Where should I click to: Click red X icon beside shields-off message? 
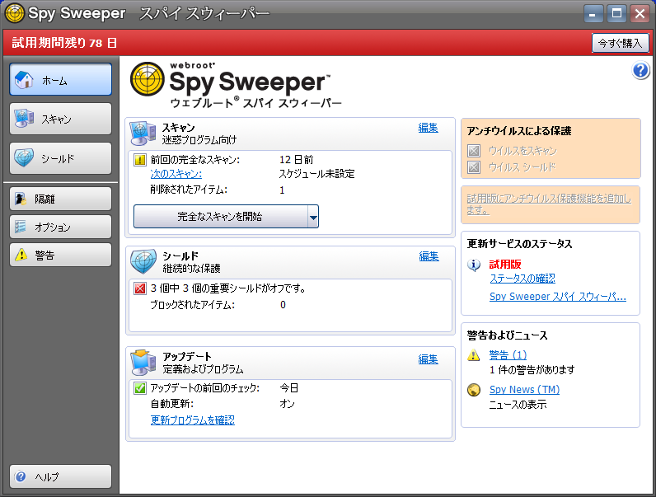140,288
